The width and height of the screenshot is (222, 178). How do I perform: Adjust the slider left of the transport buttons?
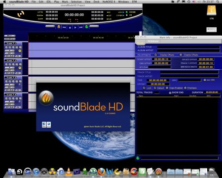click(x=50, y=26)
